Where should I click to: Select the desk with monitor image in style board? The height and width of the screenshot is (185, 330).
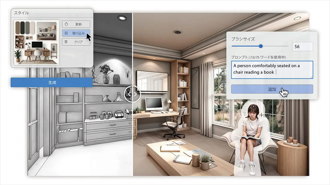(x=37, y=51)
